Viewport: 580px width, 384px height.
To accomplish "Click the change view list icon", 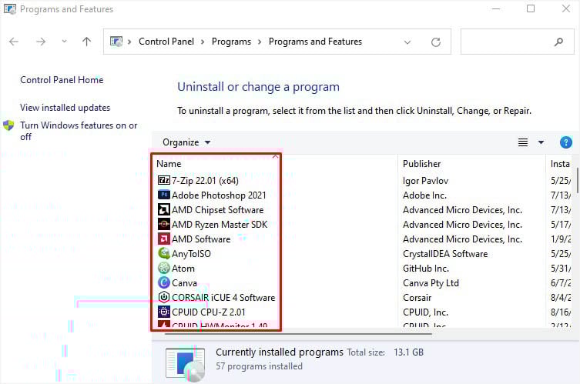I will pyautogui.click(x=523, y=142).
